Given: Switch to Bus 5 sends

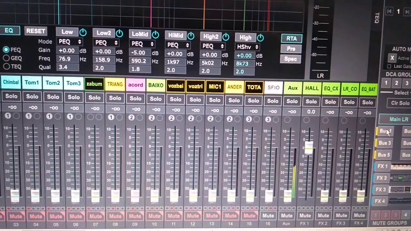Looking at the screenshot, I should pyautogui.click(x=383, y=155).
